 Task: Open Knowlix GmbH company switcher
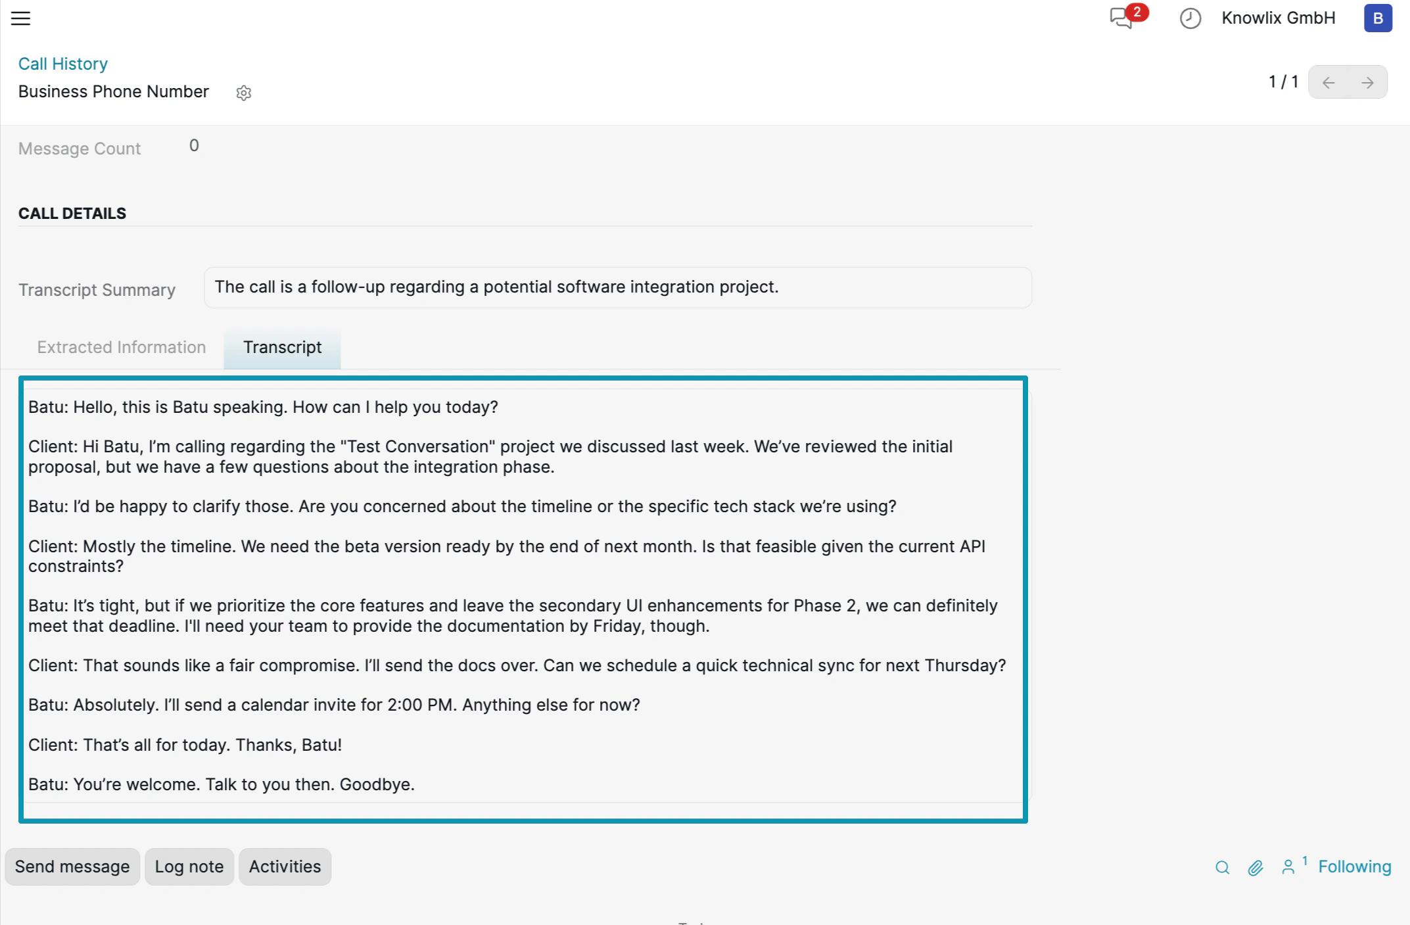pos(1278,18)
